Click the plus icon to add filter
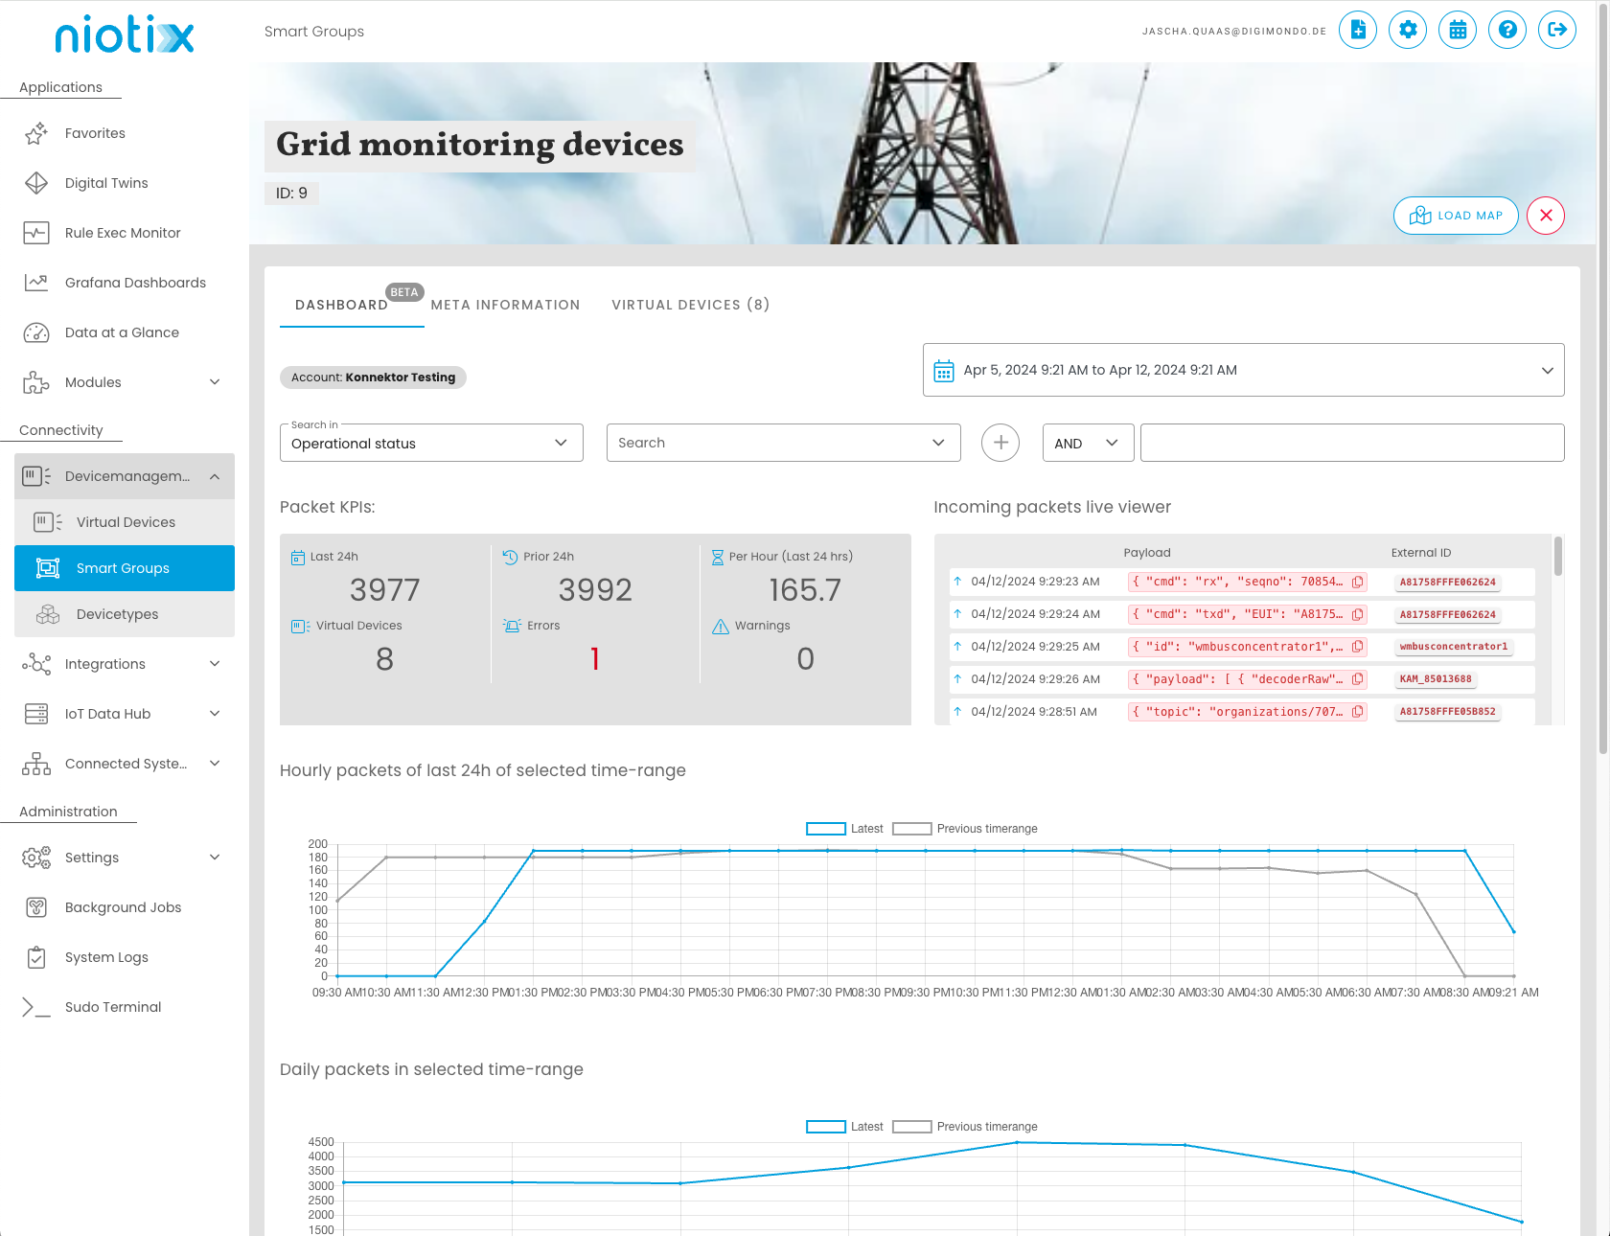This screenshot has height=1236, width=1610. [1000, 443]
